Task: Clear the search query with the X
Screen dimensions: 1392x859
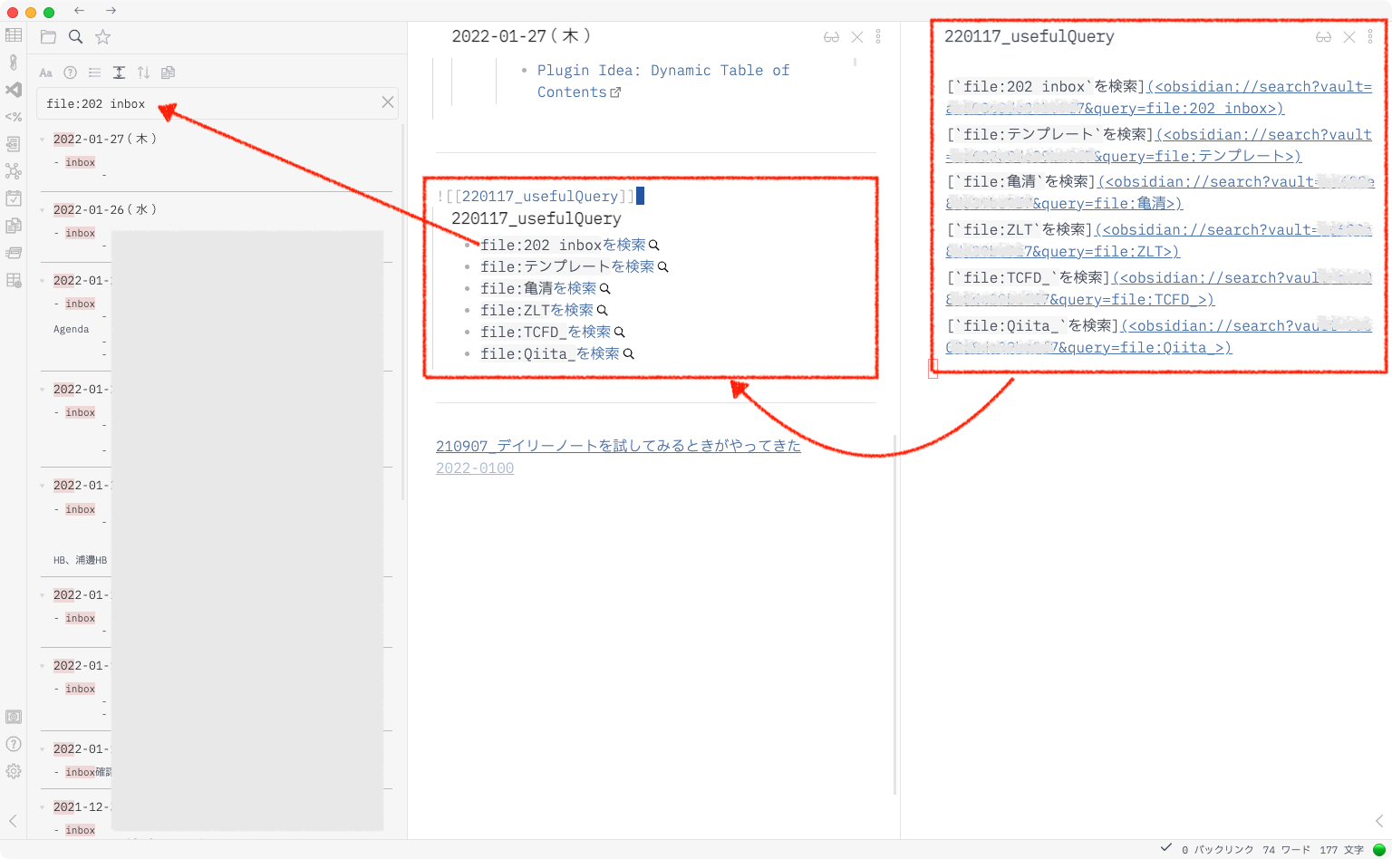Action: pyautogui.click(x=388, y=102)
